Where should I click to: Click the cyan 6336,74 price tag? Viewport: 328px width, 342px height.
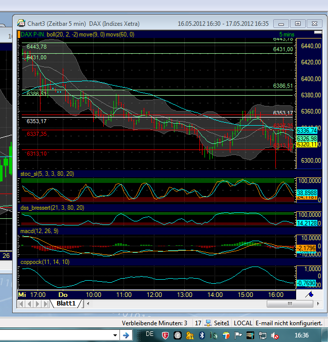(x=307, y=130)
